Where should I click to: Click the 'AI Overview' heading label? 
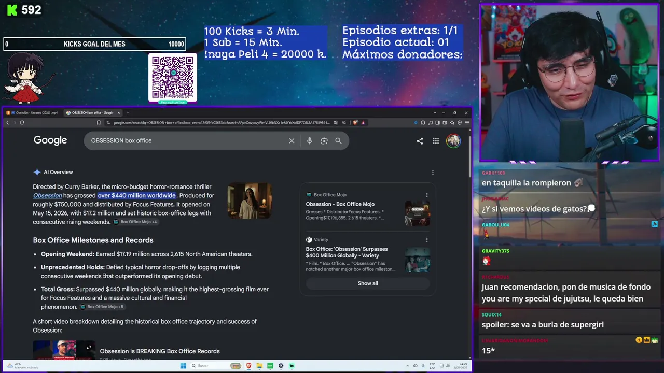pos(58,173)
